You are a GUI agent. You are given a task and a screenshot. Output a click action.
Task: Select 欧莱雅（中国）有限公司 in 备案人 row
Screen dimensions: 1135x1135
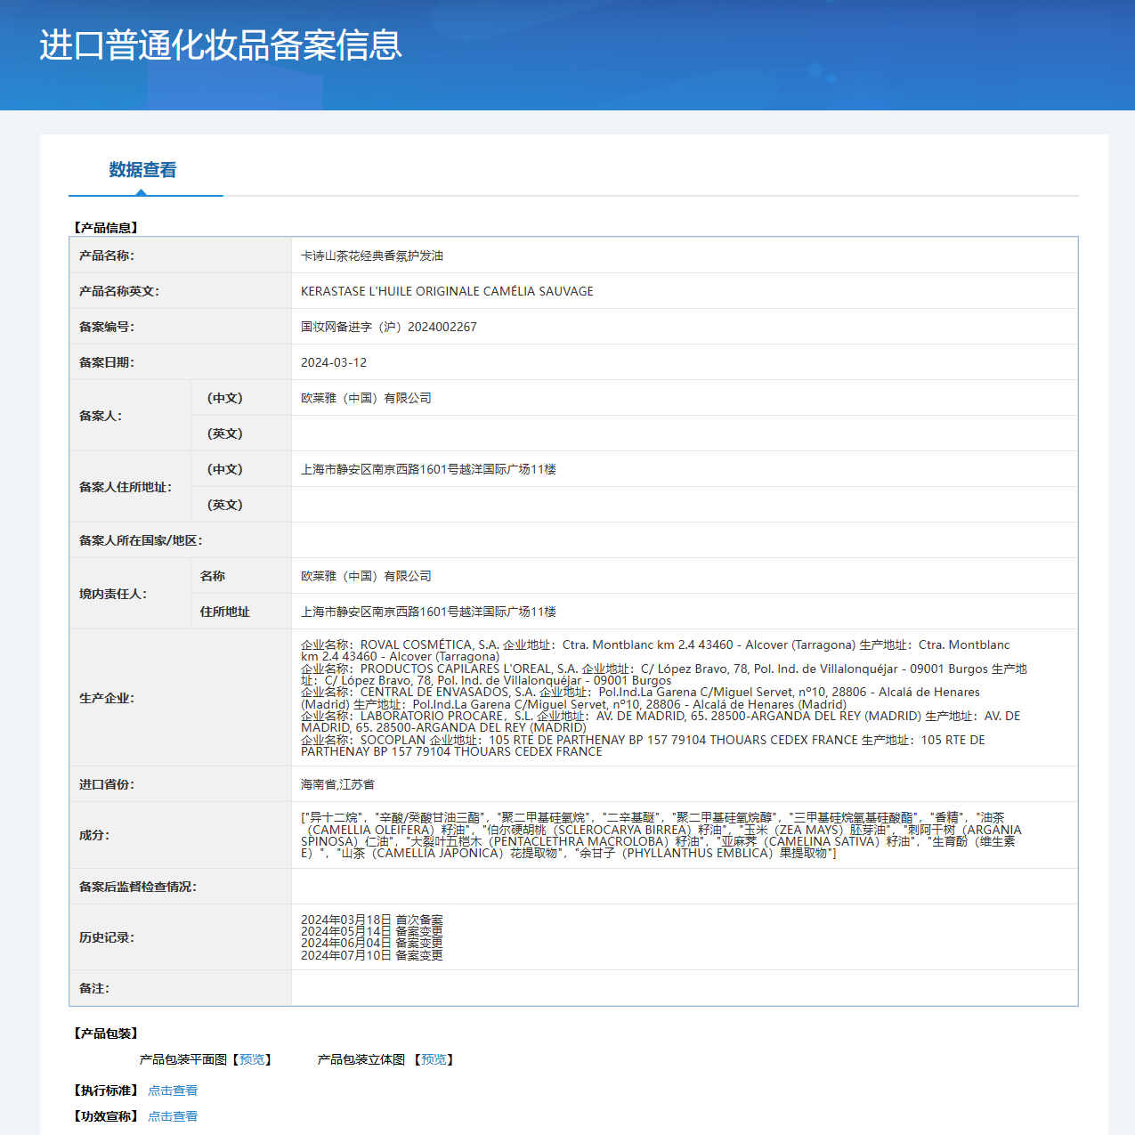tap(366, 398)
